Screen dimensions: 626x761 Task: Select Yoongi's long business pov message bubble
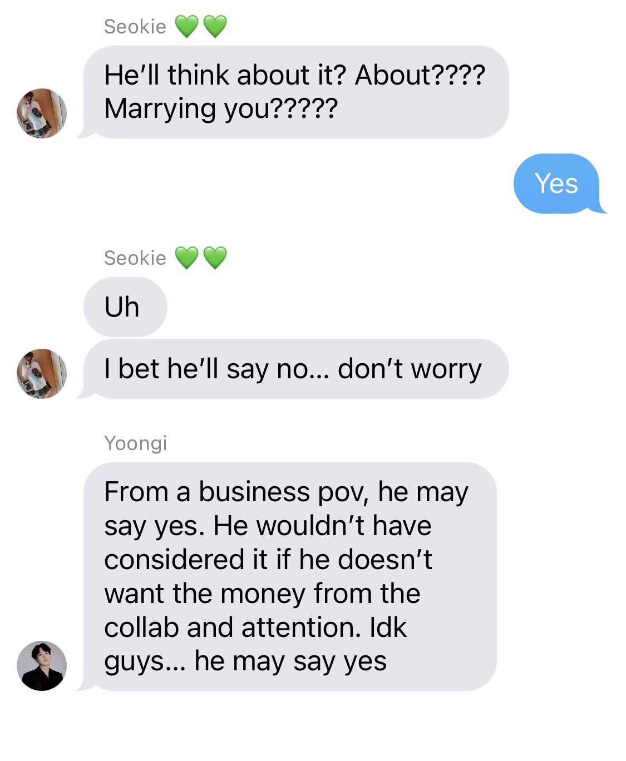(x=288, y=576)
